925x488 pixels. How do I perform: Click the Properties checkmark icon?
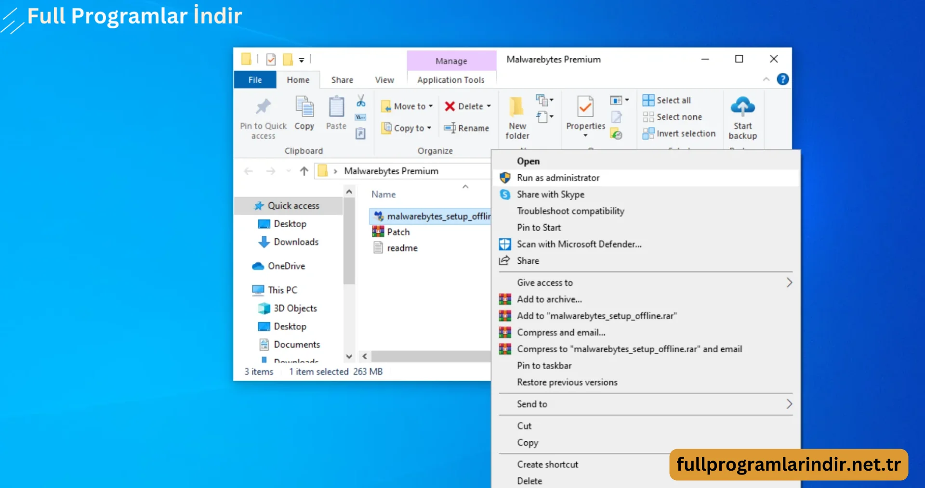pos(585,106)
